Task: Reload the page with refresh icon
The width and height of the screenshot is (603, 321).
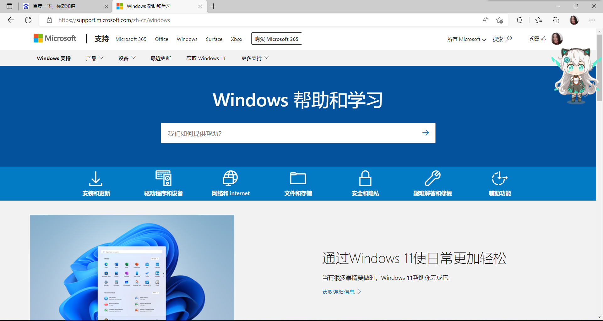Action: (28, 20)
